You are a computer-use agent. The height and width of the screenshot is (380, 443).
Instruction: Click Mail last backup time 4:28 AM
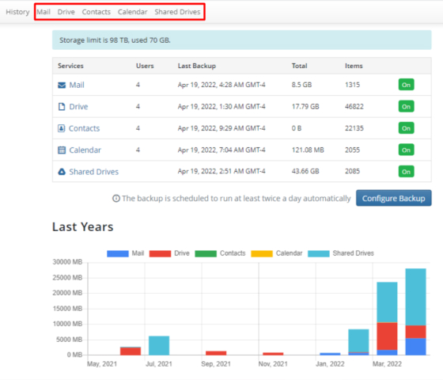click(x=221, y=85)
